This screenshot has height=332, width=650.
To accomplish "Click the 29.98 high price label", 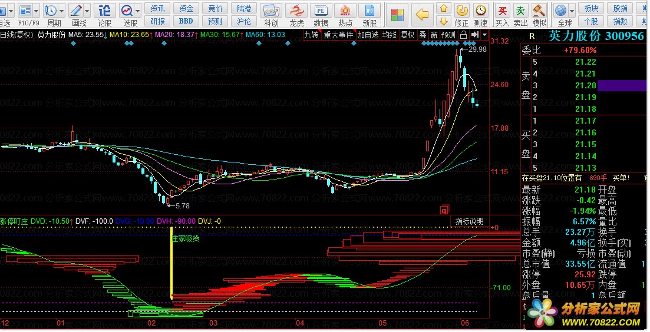I will [x=477, y=49].
